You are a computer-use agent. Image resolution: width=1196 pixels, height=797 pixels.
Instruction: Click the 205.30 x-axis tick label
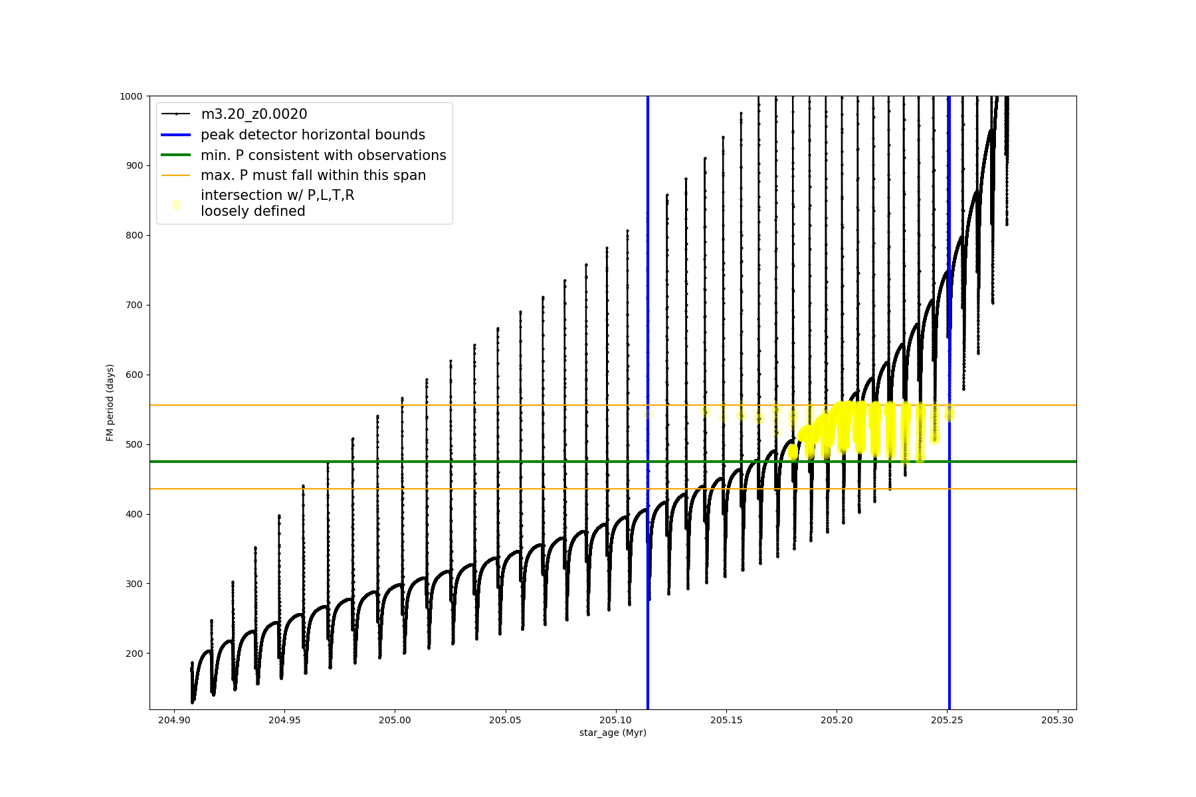coord(1057,720)
